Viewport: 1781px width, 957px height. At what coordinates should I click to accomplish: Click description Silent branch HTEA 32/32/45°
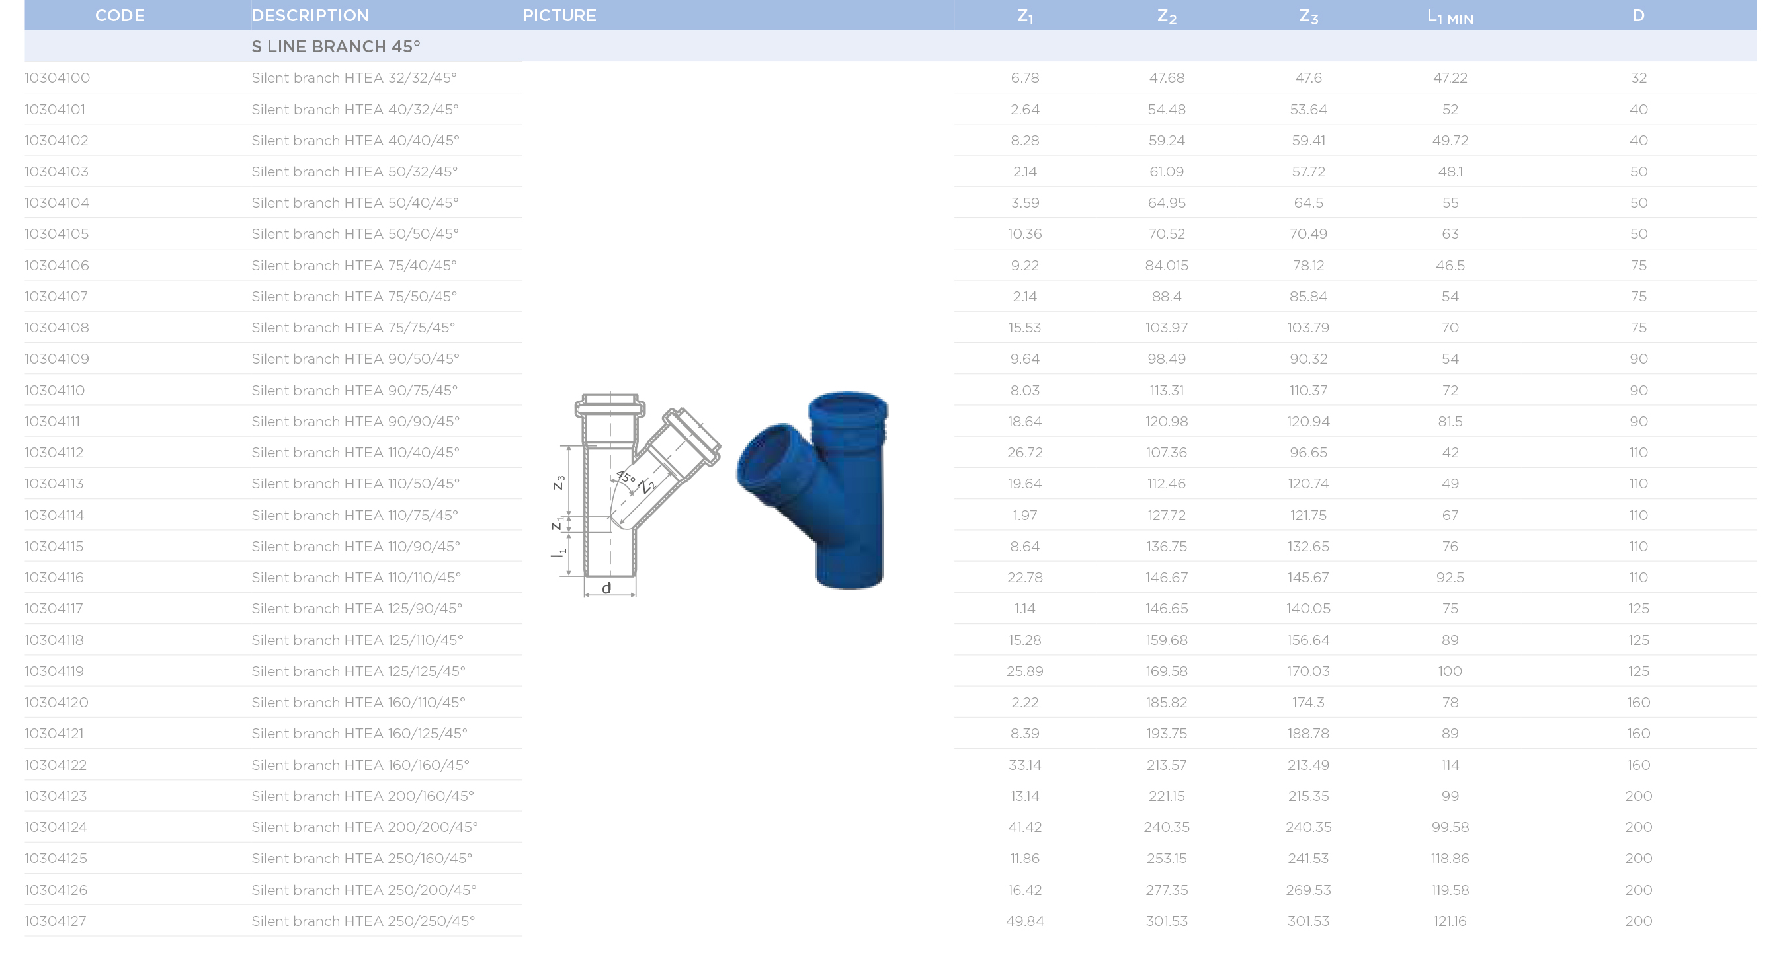pos(354,77)
